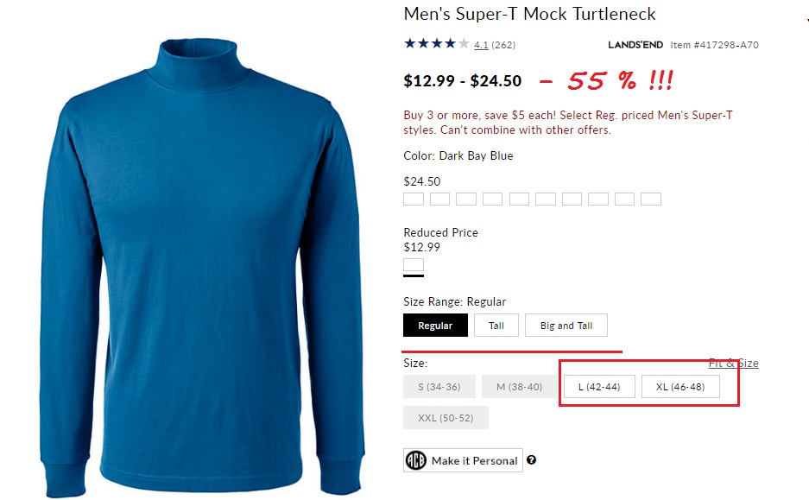Choose the Tall size range

[496, 326]
